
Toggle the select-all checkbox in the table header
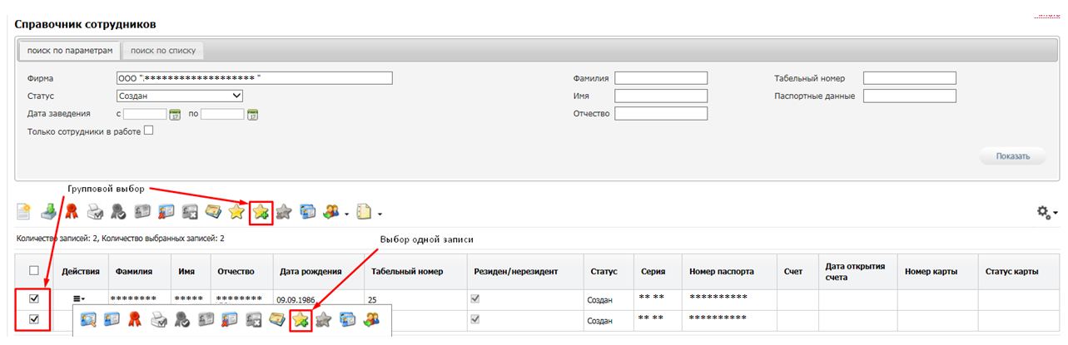[x=33, y=270]
